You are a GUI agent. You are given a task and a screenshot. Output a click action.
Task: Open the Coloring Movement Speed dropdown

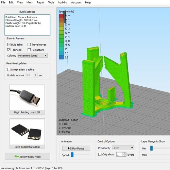[33, 55]
